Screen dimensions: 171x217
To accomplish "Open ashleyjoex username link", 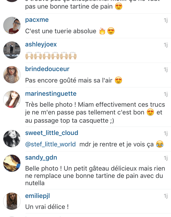I will (x=41, y=45).
